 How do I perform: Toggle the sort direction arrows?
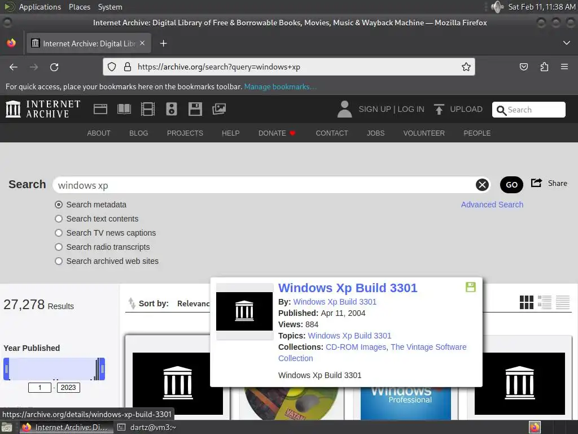click(132, 303)
